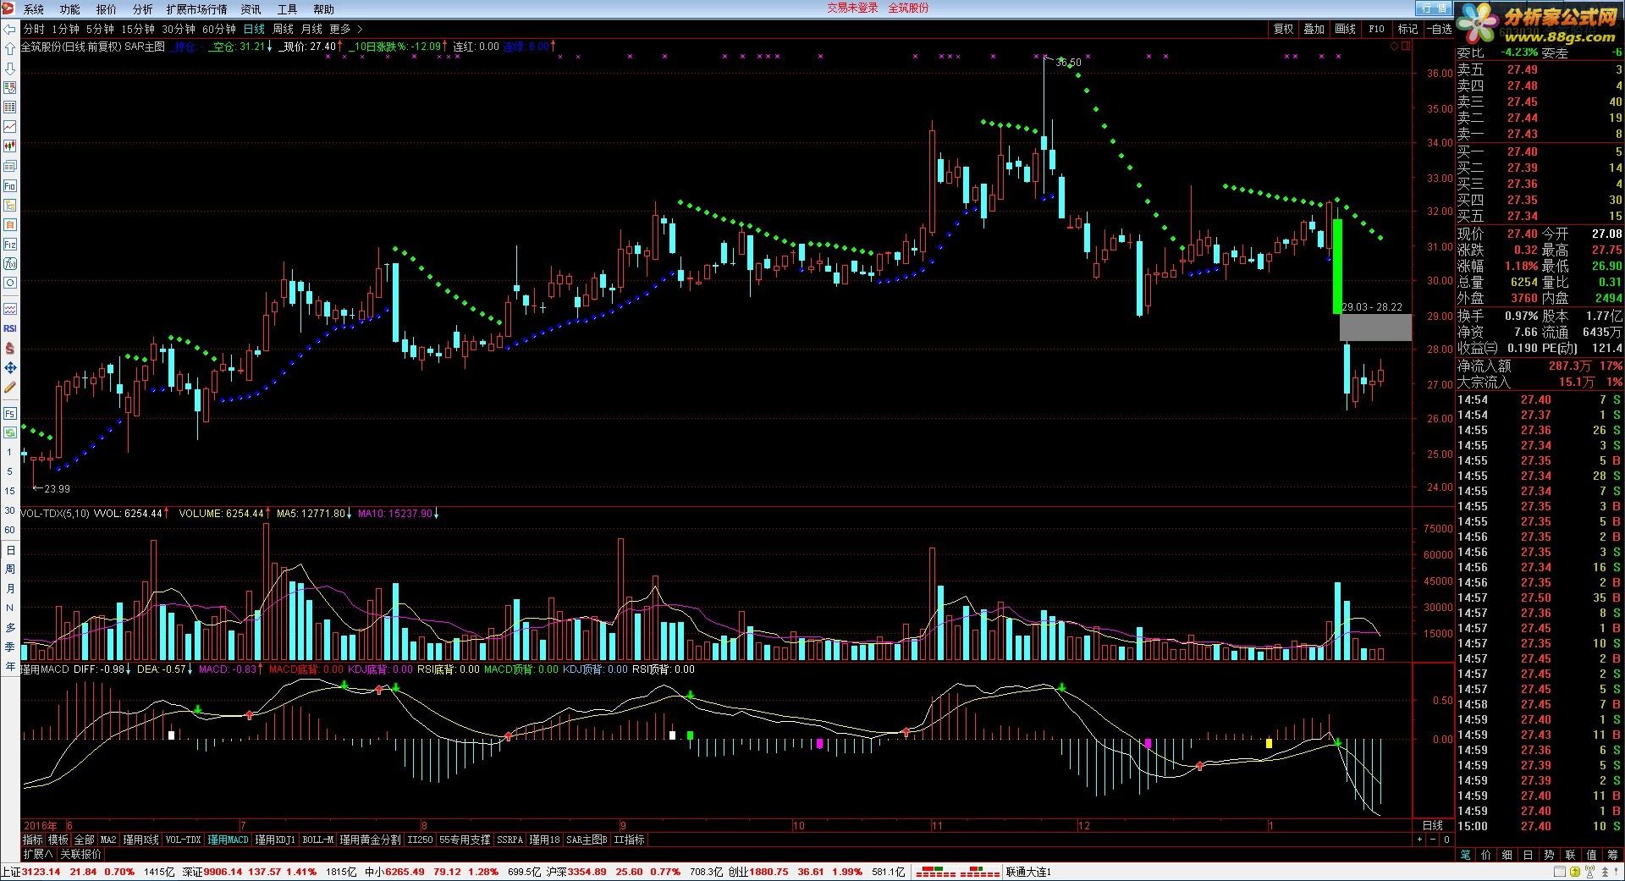Click the 0 reset button at chart bottom right
The width and height of the screenshot is (1625, 881).
click(x=1446, y=840)
